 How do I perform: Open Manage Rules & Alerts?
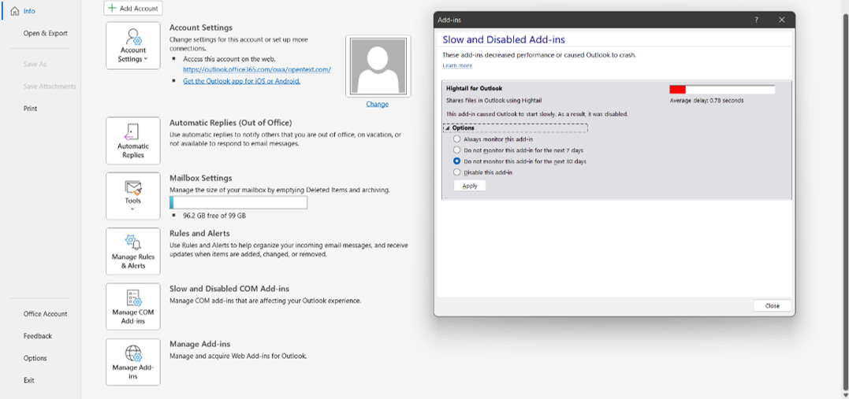(x=133, y=251)
